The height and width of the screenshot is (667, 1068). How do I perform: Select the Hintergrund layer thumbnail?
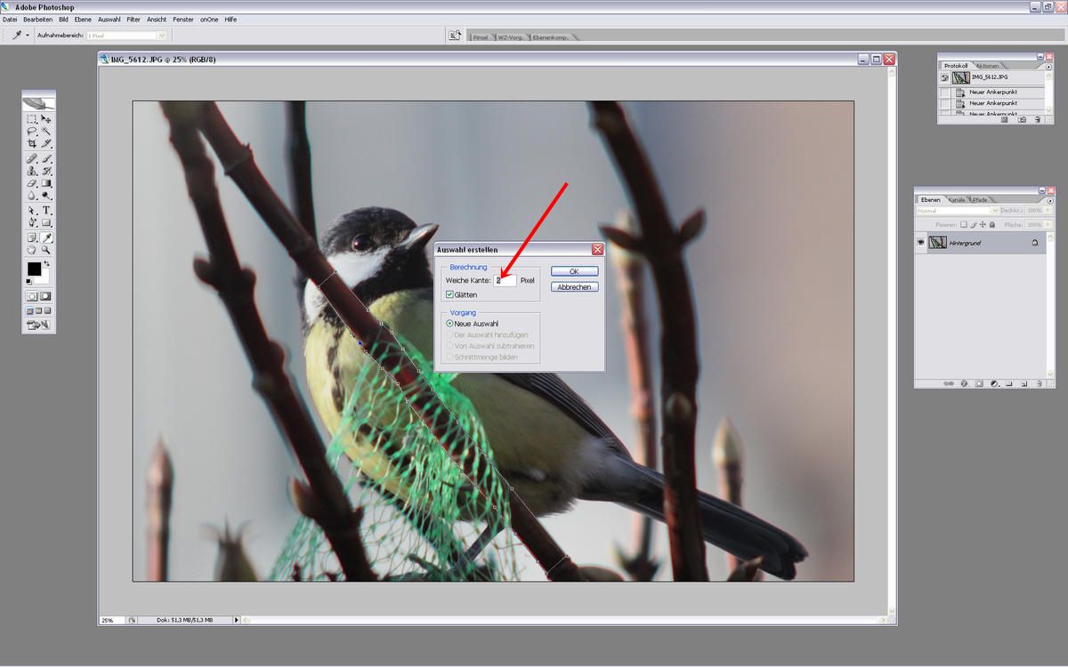tap(938, 242)
